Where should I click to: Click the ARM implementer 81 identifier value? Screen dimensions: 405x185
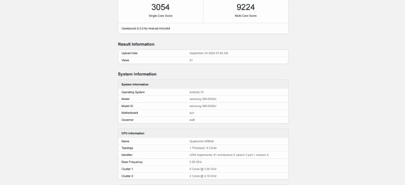(x=229, y=155)
